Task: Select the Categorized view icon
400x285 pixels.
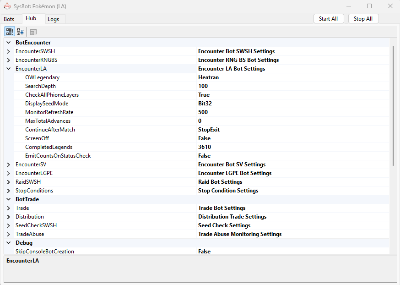Action: coord(10,32)
